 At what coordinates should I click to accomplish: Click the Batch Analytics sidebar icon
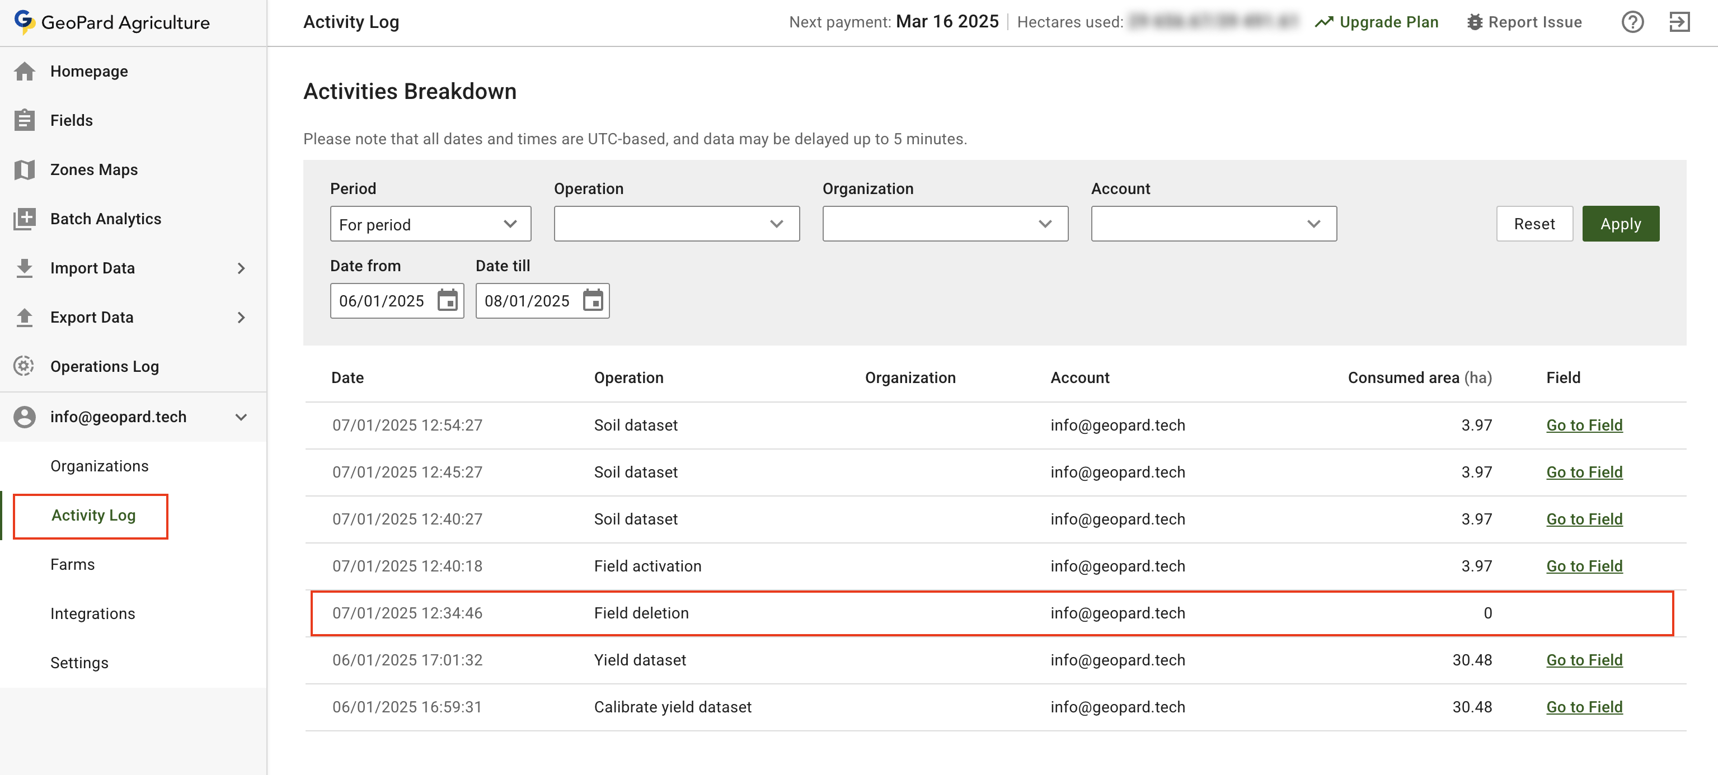pyautogui.click(x=25, y=219)
